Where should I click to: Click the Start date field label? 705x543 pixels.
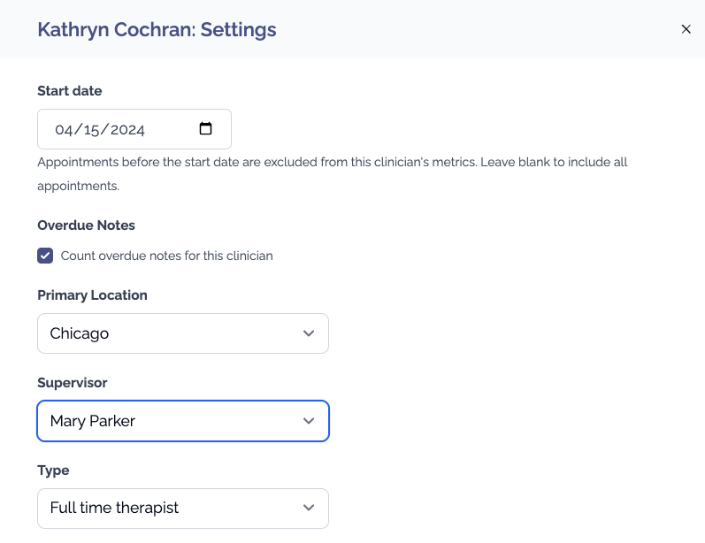[x=70, y=91]
